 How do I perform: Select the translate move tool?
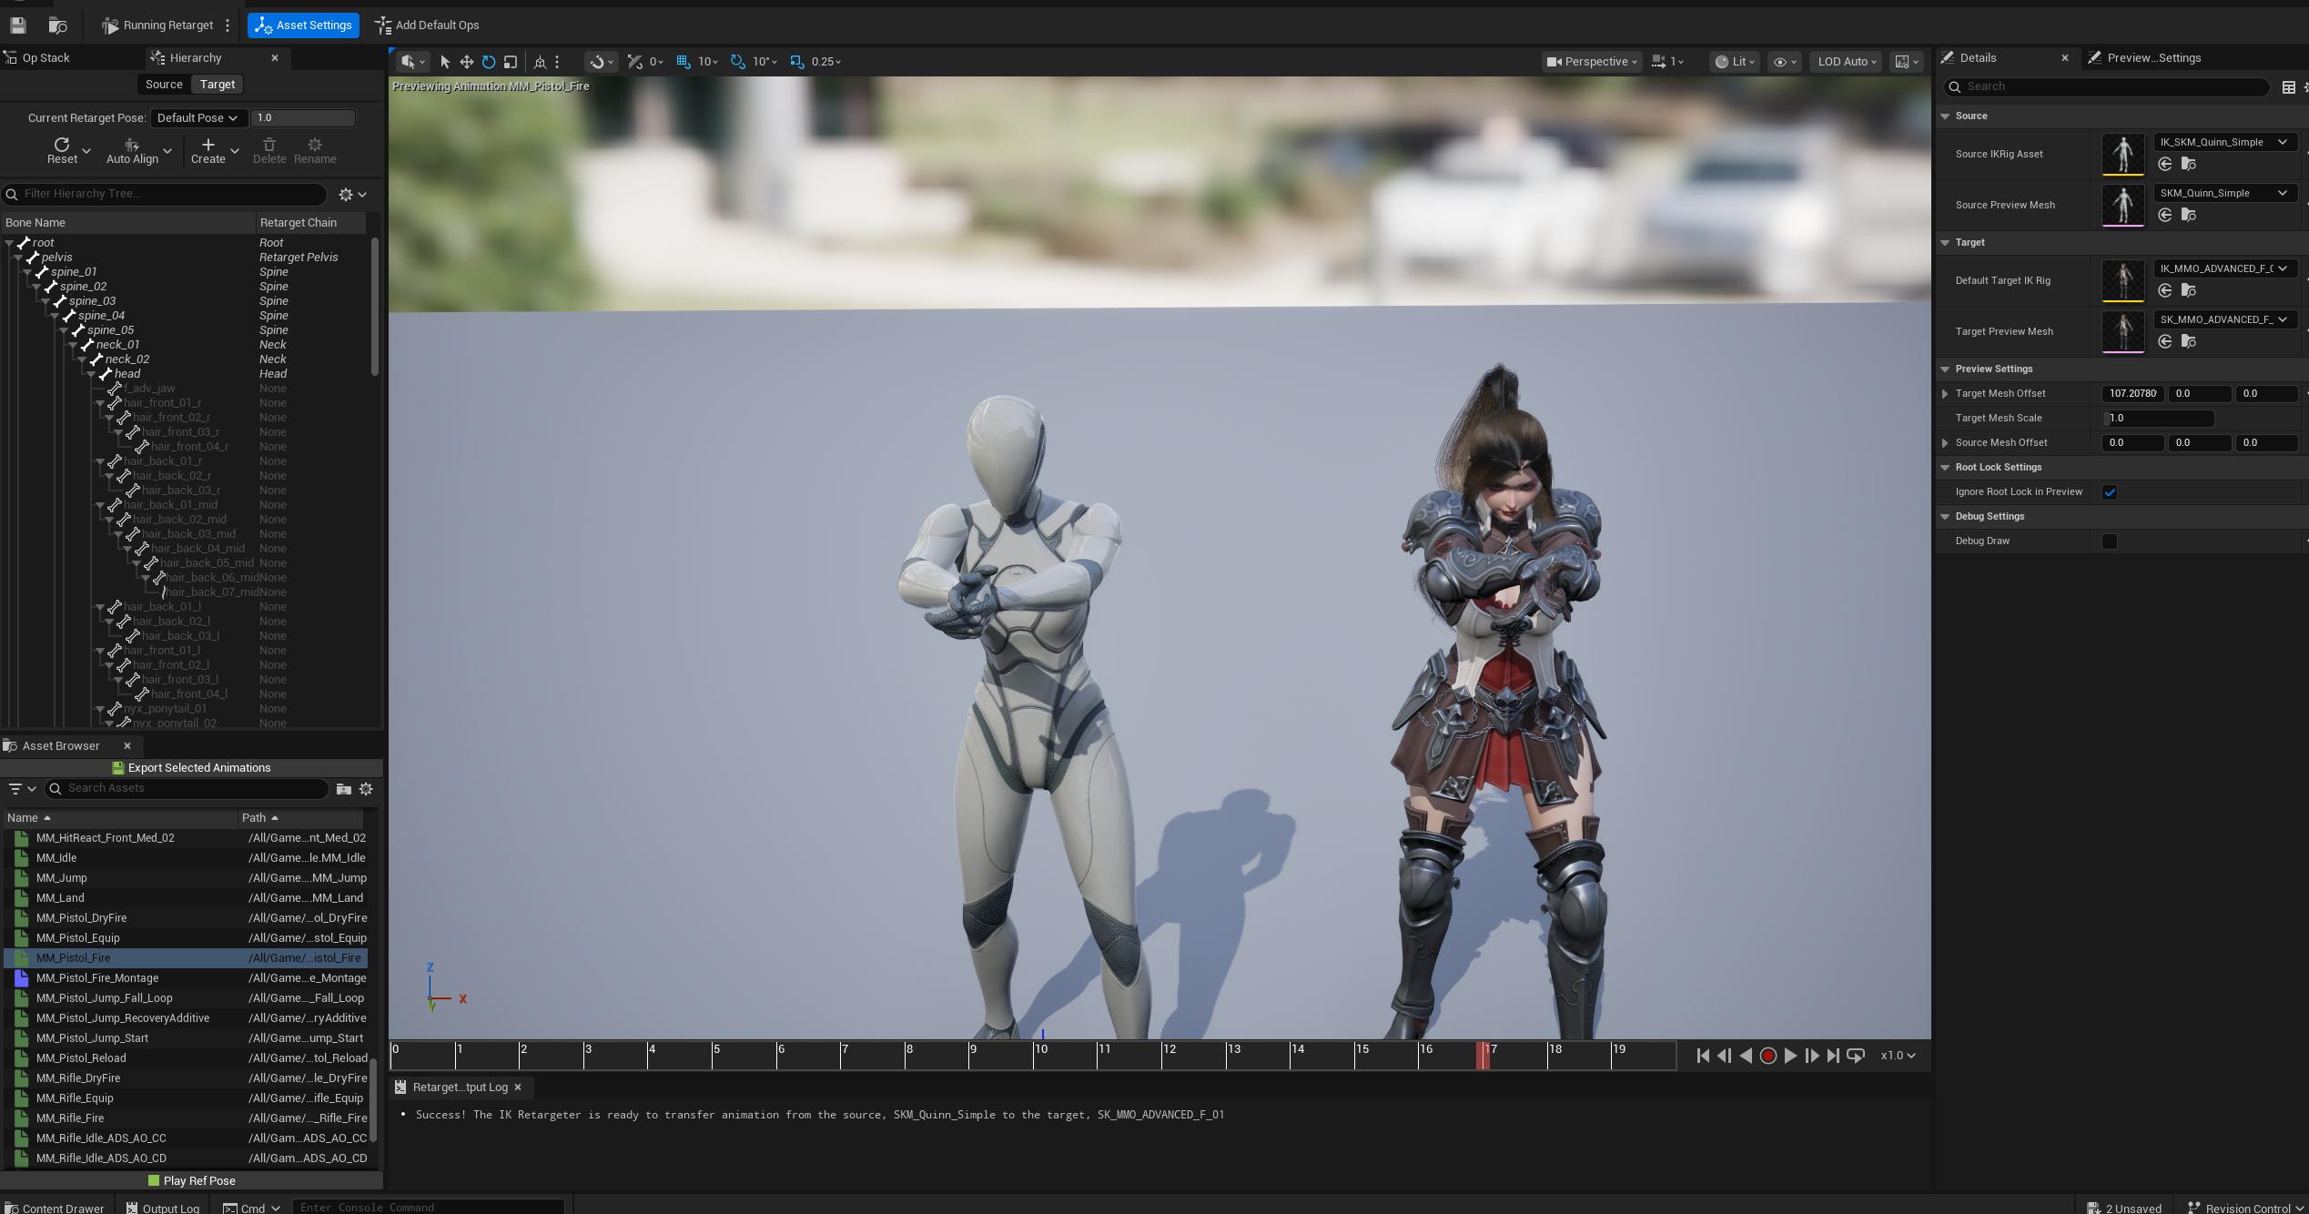(466, 62)
